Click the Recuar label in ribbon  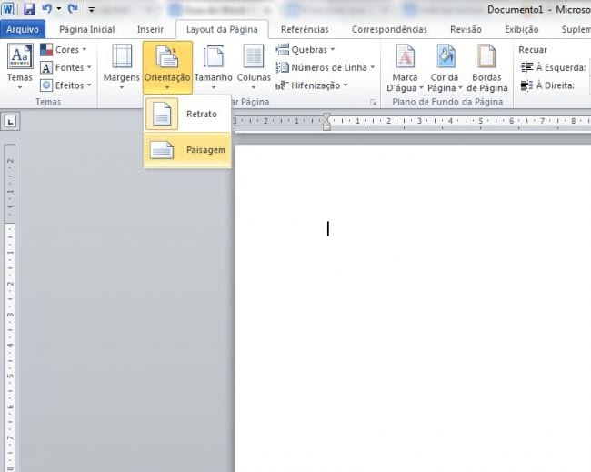click(x=533, y=50)
